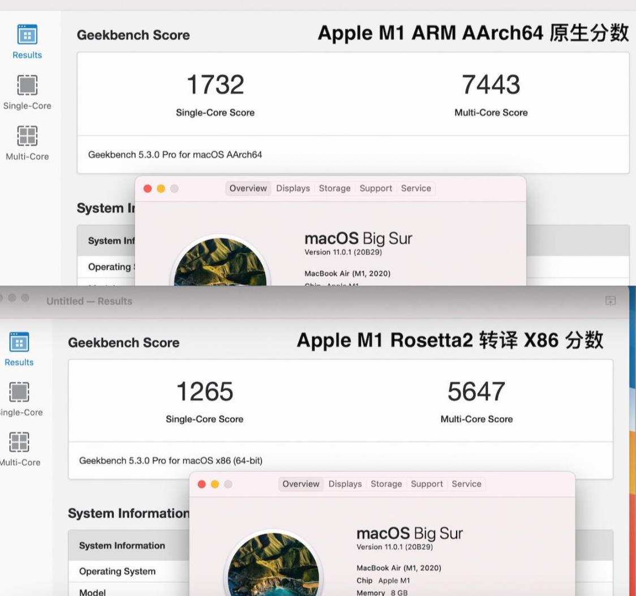Select the Support tab in the upper About window
636x596 pixels.
click(376, 188)
